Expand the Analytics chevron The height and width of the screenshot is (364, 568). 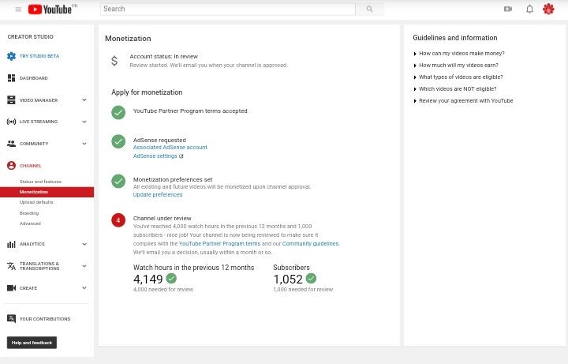click(84, 244)
